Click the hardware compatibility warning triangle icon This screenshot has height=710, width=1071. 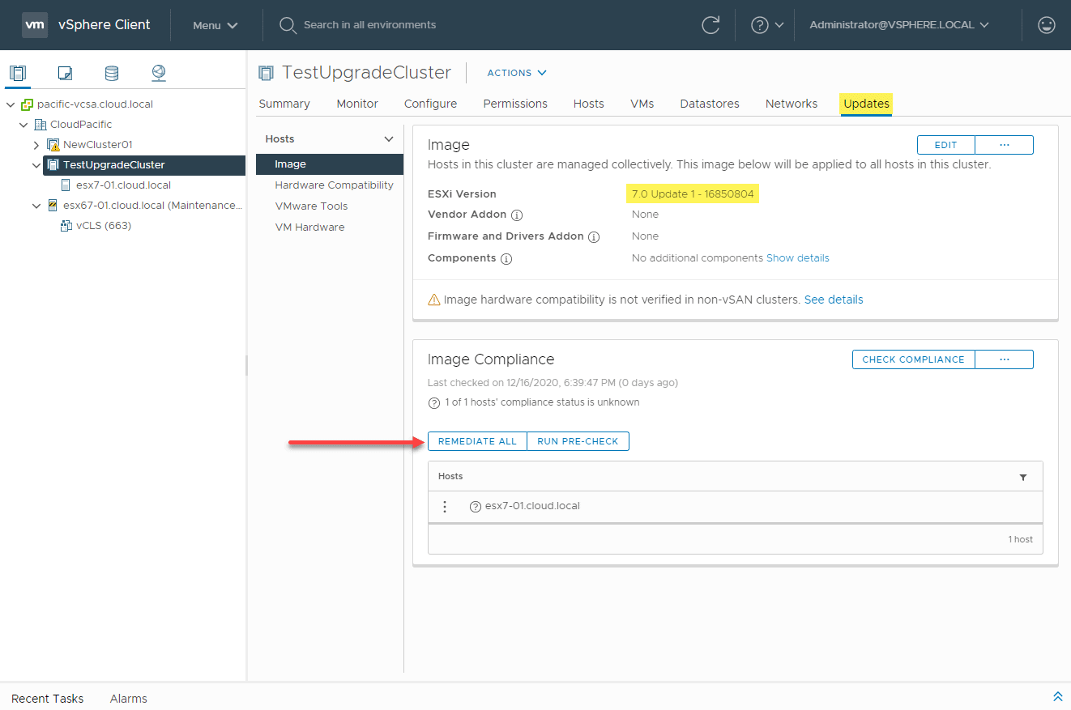click(x=434, y=300)
